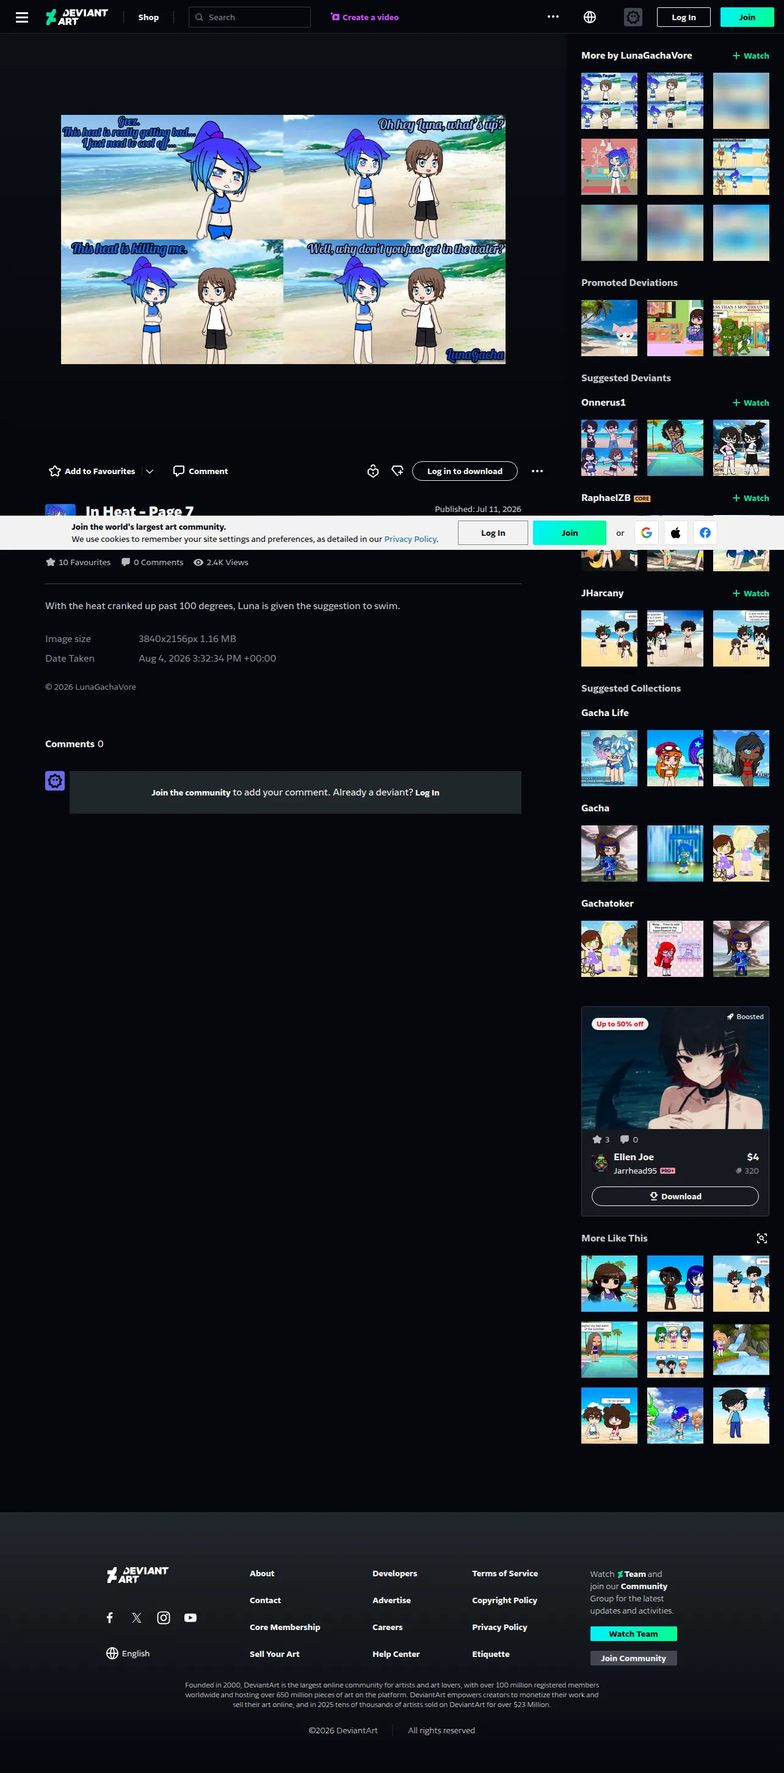The height and width of the screenshot is (1773, 784).
Task: Click the bubble icon beside 0 Comments
Action: pyautogui.click(x=126, y=562)
